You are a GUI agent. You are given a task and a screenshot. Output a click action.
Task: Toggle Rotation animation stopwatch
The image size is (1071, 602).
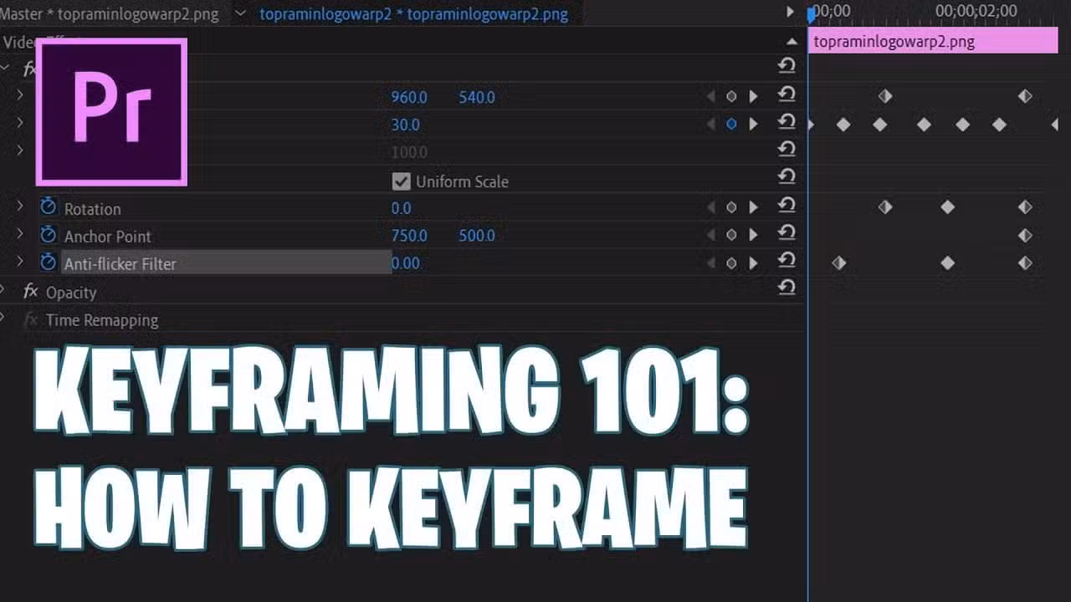coord(48,207)
